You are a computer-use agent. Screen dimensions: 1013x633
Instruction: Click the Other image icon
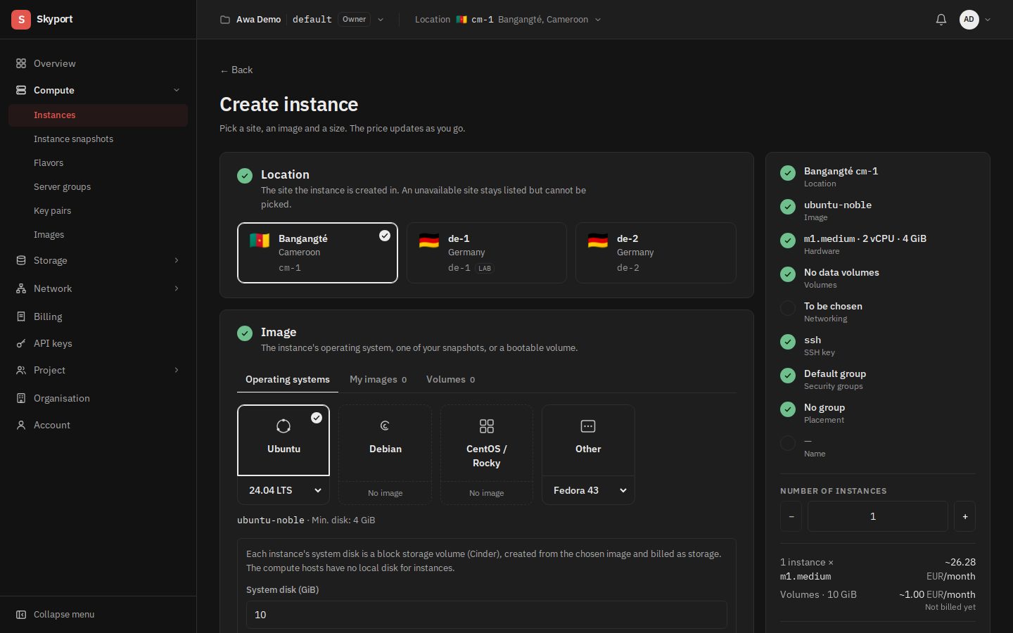point(588,426)
